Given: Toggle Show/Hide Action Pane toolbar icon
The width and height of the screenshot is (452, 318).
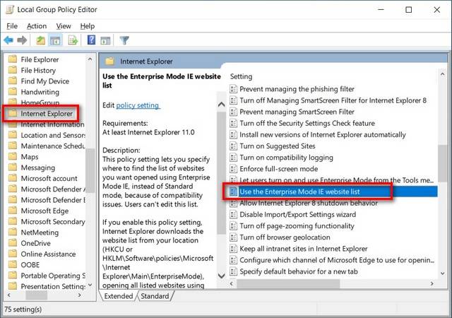Looking at the screenshot, I should coord(105,40).
